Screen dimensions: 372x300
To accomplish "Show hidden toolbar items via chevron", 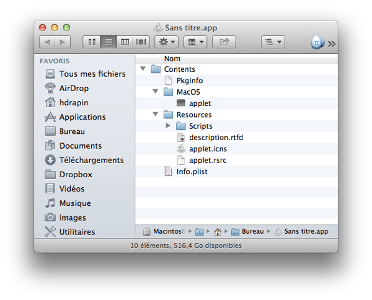I will coord(332,43).
